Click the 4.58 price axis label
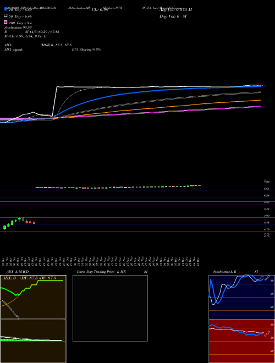The width and height of the screenshot is (275, 363). [267, 223]
